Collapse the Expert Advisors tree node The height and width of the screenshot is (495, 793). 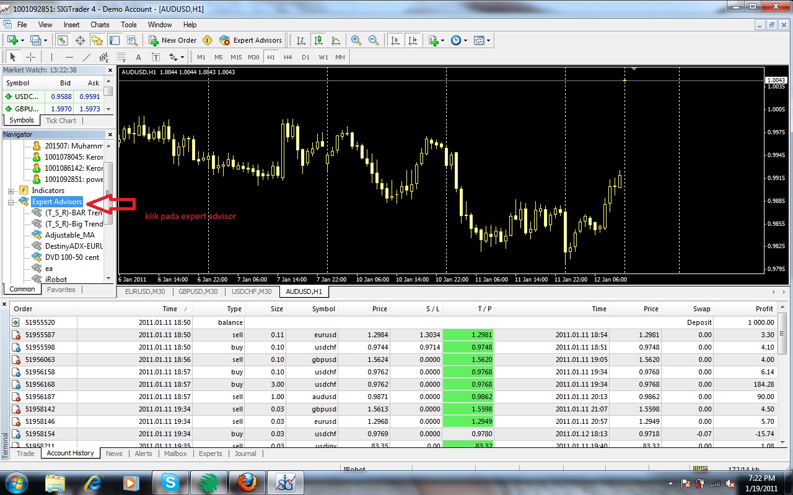(11, 202)
